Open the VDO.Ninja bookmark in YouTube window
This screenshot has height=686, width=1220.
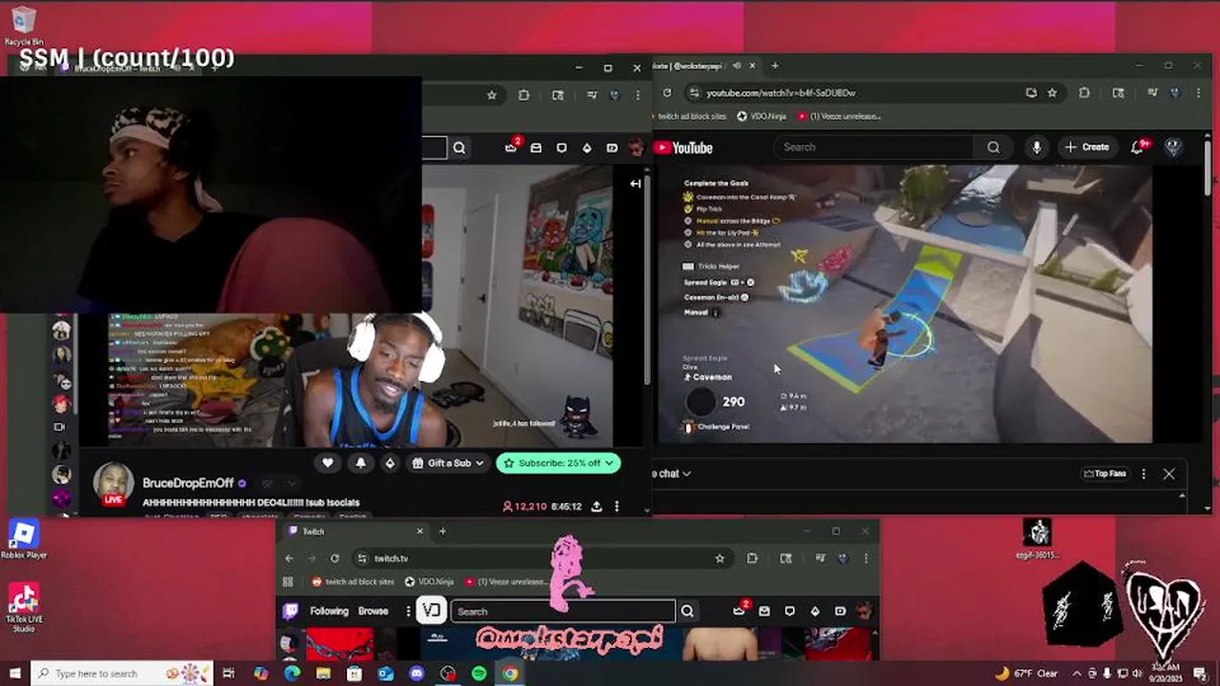click(762, 116)
